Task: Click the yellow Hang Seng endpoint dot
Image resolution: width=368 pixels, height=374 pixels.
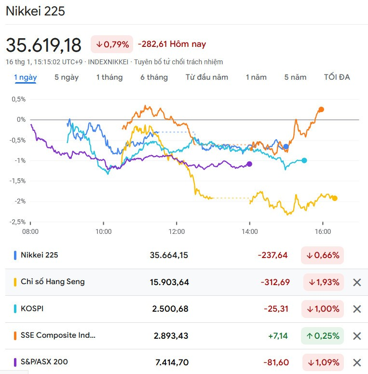Action: [x=335, y=198]
